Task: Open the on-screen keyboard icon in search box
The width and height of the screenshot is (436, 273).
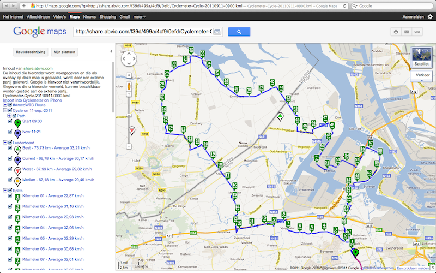Action: pyautogui.click(x=217, y=32)
